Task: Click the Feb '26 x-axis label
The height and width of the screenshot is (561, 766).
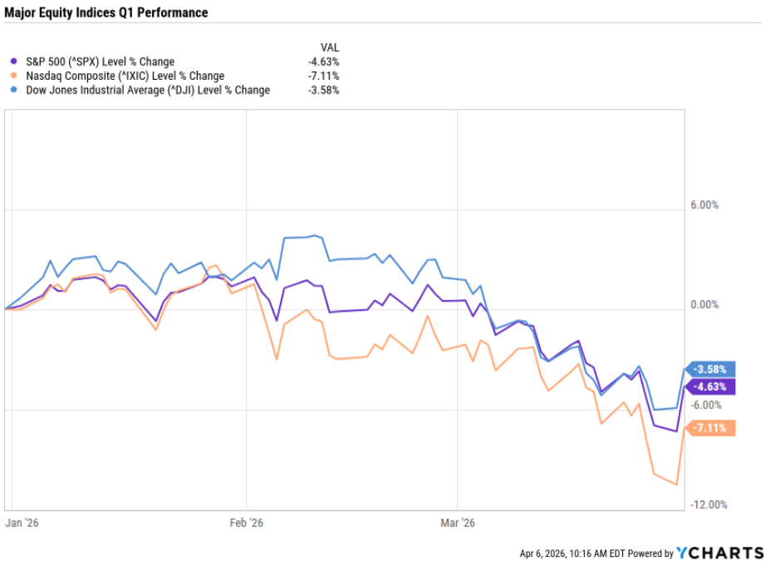Action: [248, 523]
